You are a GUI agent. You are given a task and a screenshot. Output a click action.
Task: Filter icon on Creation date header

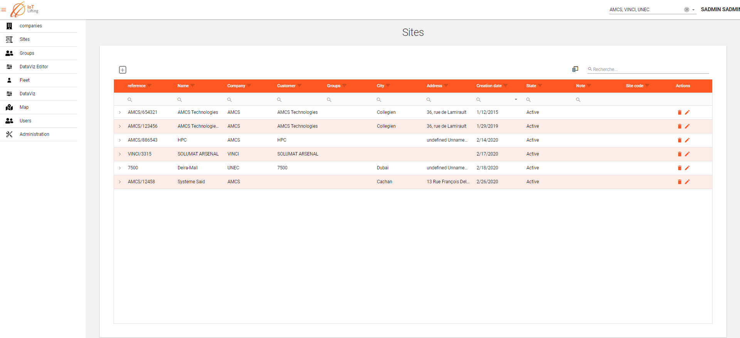[x=506, y=85]
